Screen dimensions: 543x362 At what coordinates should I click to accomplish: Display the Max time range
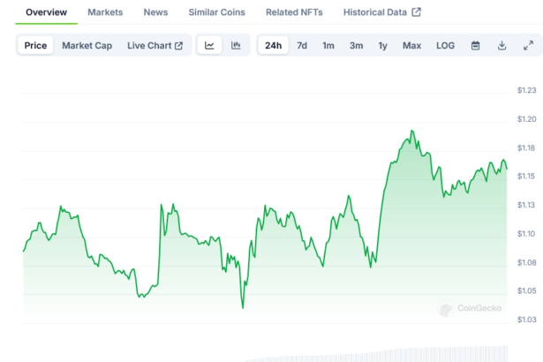(x=411, y=46)
